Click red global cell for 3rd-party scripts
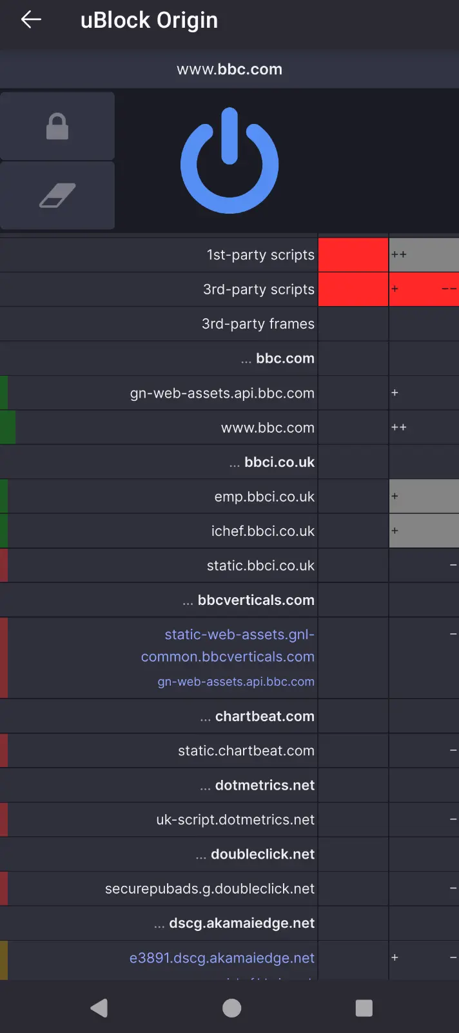This screenshot has width=459, height=1033. pyautogui.click(x=353, y=289)
